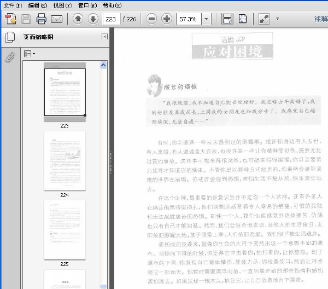
Task: Send the file via envelope email icon
Action: 57,19
